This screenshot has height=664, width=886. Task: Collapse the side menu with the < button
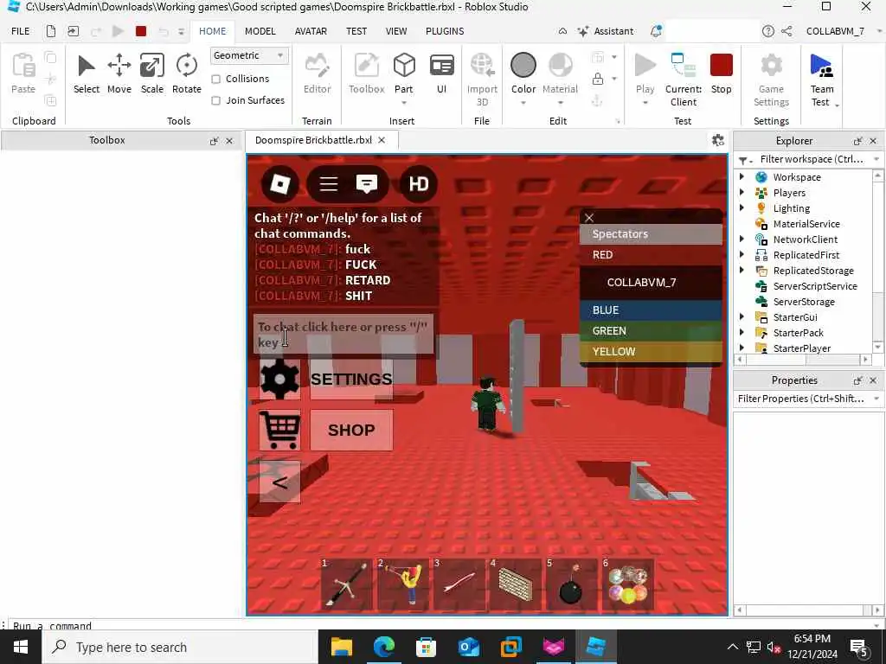coord(279,482)
